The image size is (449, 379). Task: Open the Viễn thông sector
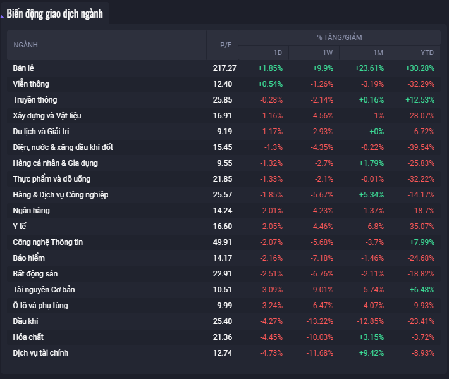click(31, 84)
